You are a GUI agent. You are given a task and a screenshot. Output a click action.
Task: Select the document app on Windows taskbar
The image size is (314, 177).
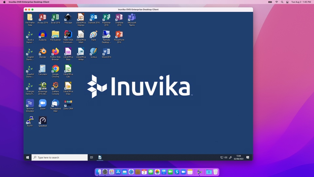point(100,158)
